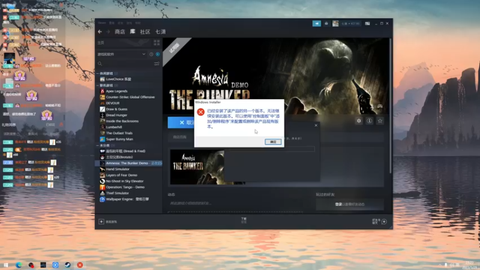480x270 pixels.
Task: Select Amnesia: The Bunker Demo entry
Action: [x=128, y=163]
